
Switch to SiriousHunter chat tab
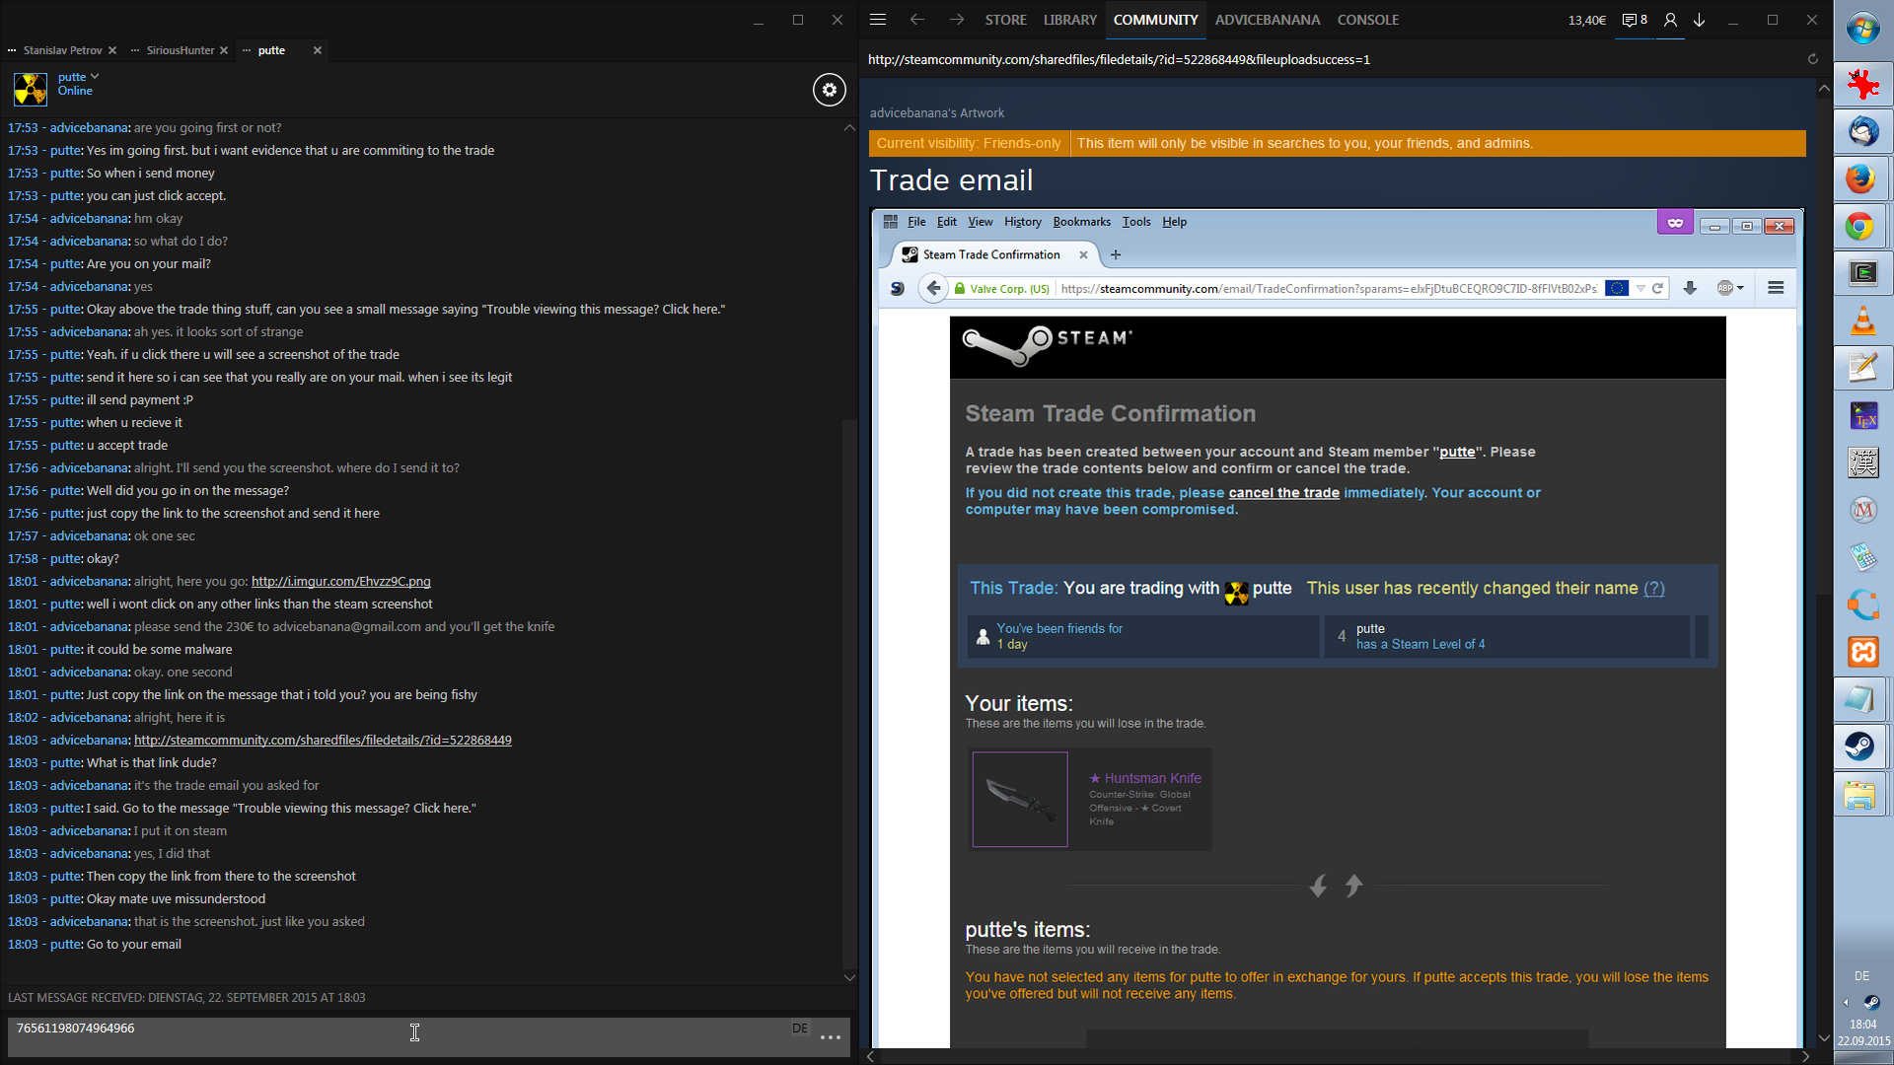tap(180, 50)
